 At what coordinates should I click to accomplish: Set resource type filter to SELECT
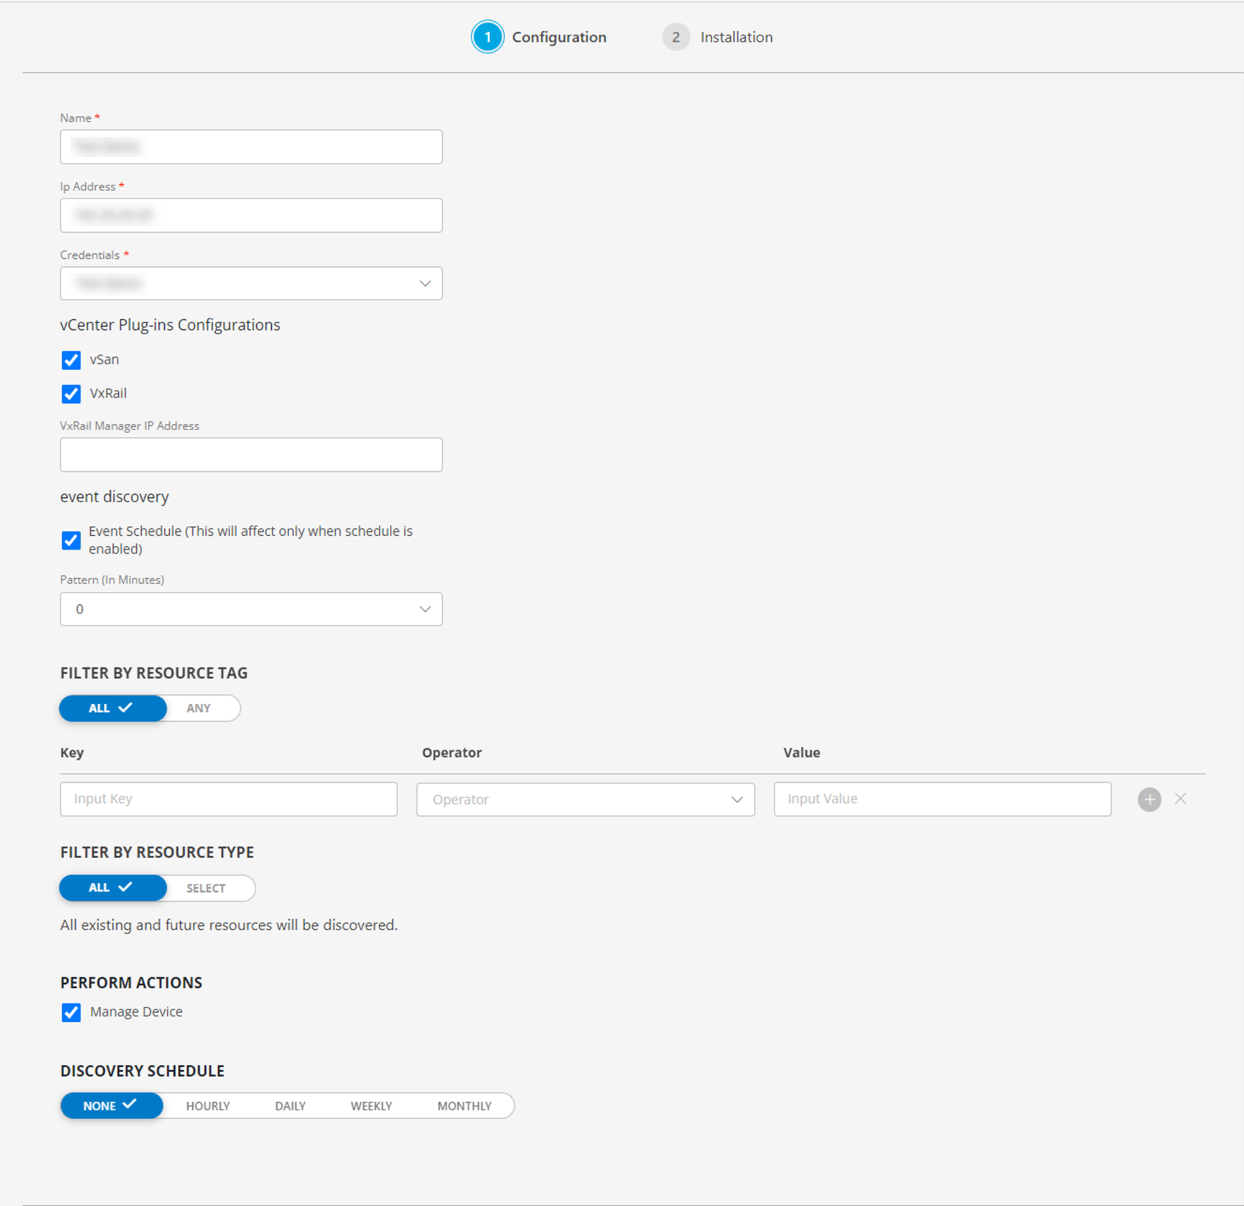point(206,888)
